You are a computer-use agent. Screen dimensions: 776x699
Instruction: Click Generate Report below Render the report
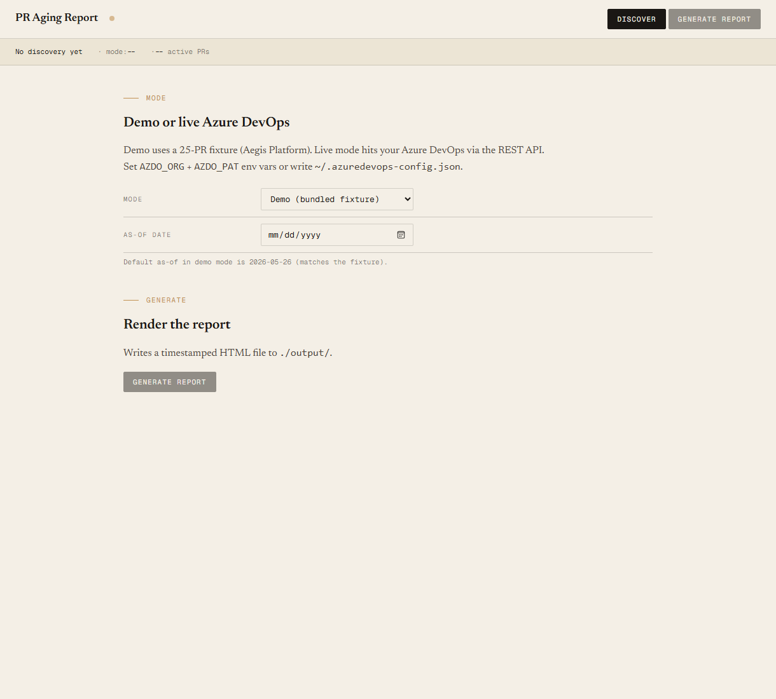(170, 382)
